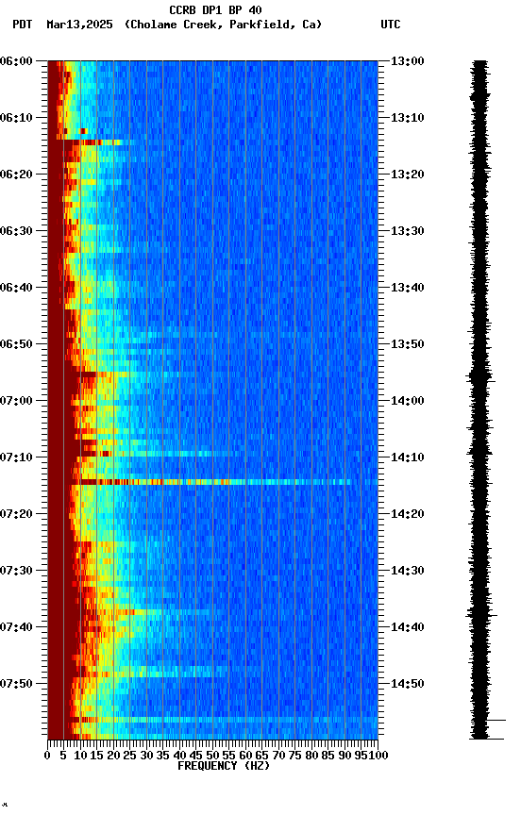Click the 06:30 PDT time label
Image resolution: width=521 pixels, height=815 pixels.
click(x=16, y=231)
